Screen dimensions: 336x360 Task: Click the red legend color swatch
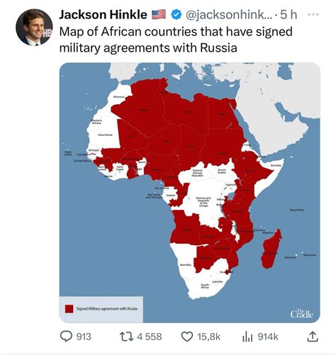coord(69,309)
